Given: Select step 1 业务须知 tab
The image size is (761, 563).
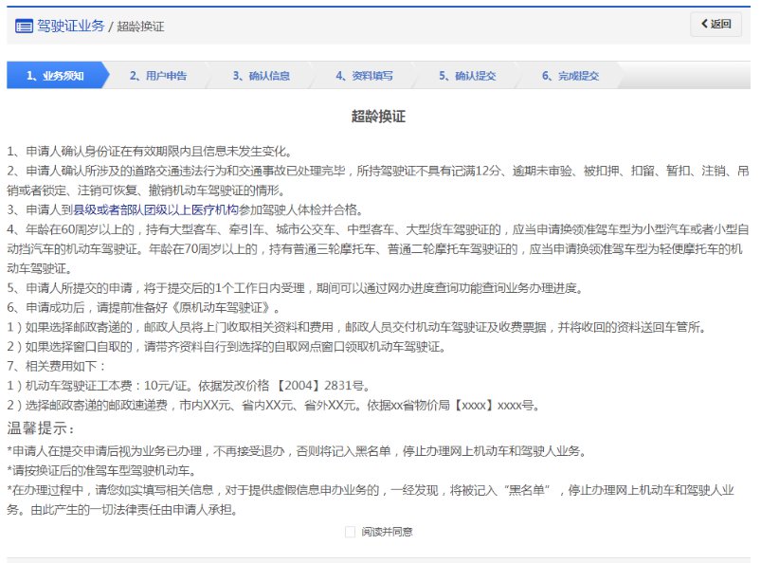Looking at the screenshot, I should [x=55, y=76].
